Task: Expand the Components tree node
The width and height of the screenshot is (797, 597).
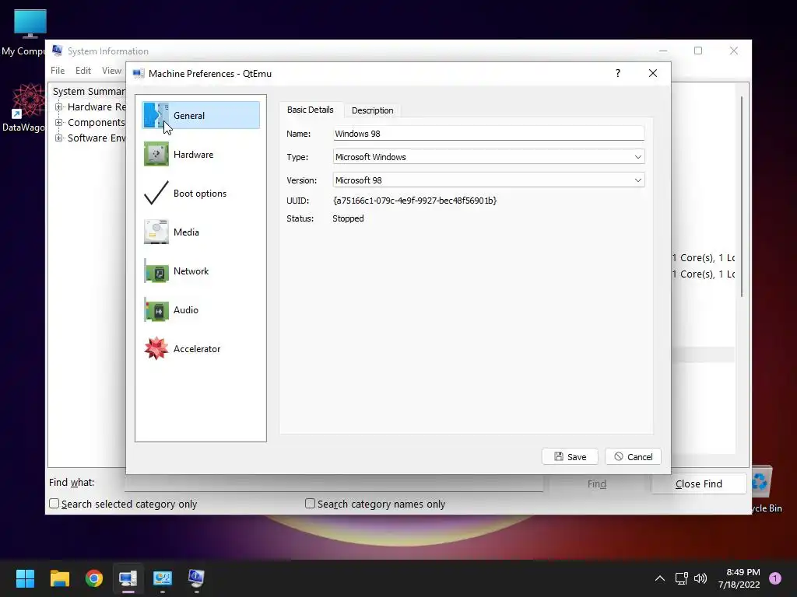Action: 59,122
